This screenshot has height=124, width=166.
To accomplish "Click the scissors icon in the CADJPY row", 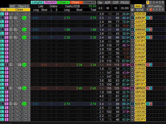I will 151,37.
